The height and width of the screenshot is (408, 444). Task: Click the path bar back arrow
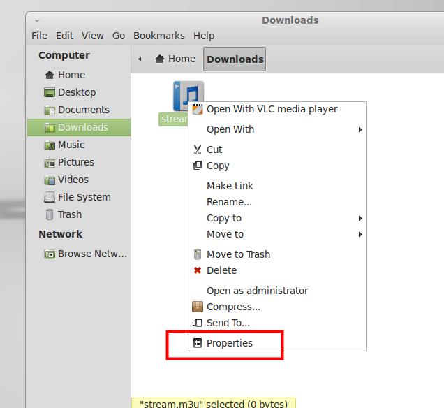point(140,59)
